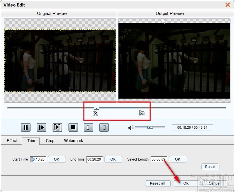The height and width of the screenshot is (192, 235).
Task: Click the Output Preview video frame
Action: click(174, 61)
